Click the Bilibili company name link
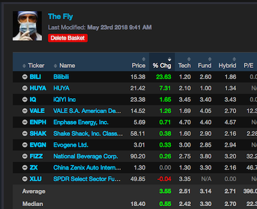257x209 pixels. click(61, 77)
